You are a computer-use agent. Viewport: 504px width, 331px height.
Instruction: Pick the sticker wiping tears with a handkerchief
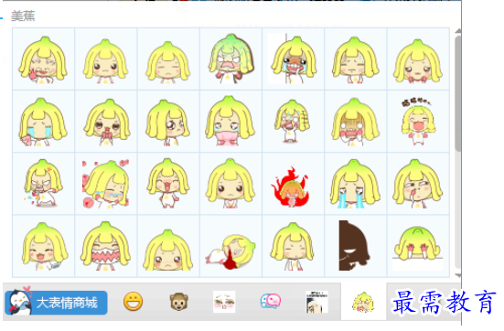click(43, 121)
